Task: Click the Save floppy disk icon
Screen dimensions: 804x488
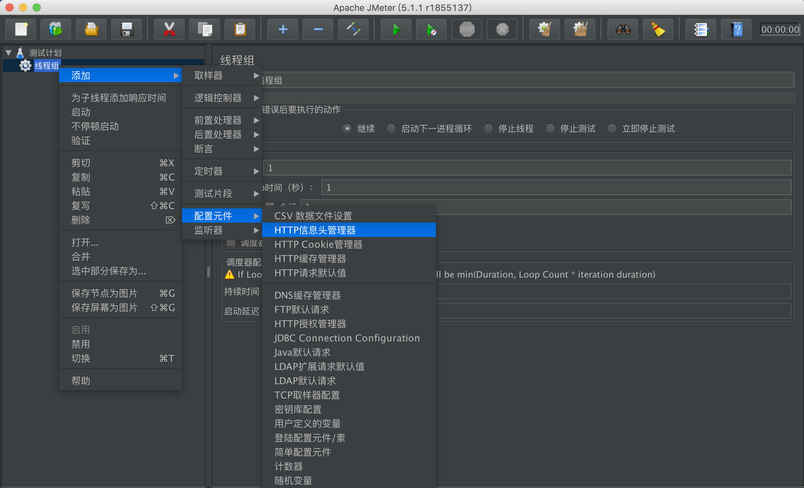Action: point(127,30)
